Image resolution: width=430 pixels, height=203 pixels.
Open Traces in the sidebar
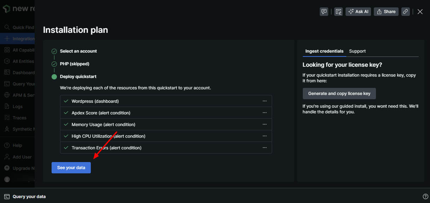[x=17, y=118]
